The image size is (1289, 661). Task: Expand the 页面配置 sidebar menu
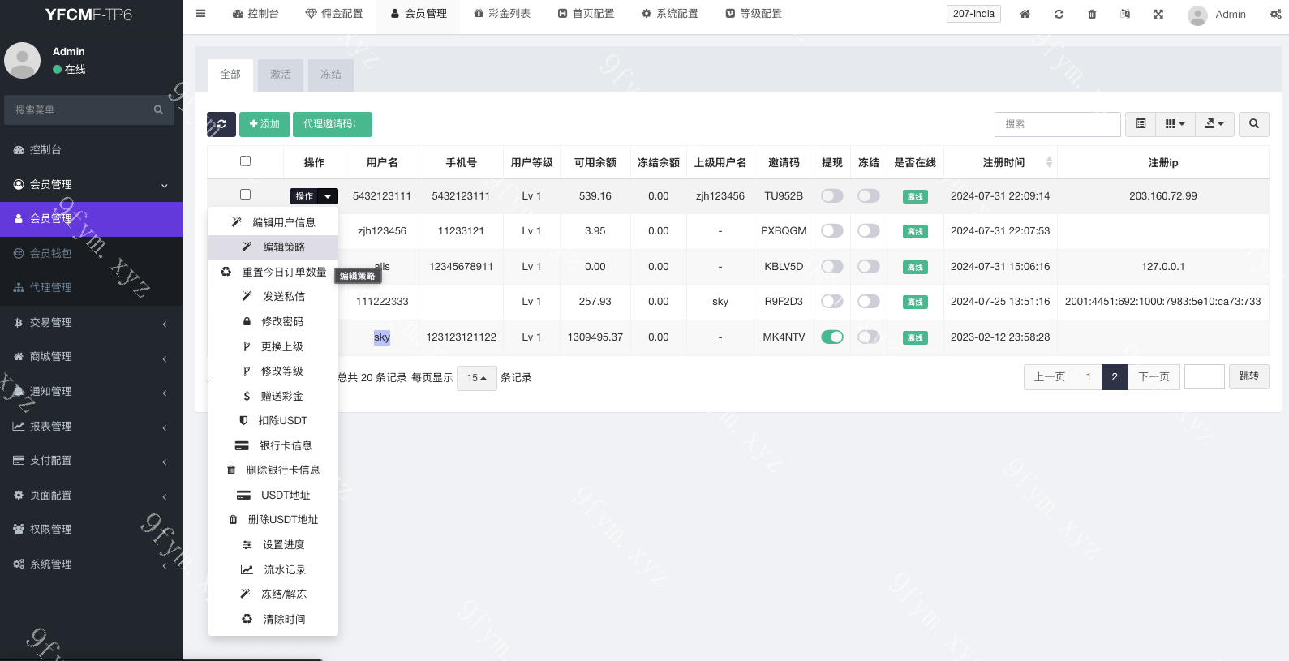click(x=91, y=496)
